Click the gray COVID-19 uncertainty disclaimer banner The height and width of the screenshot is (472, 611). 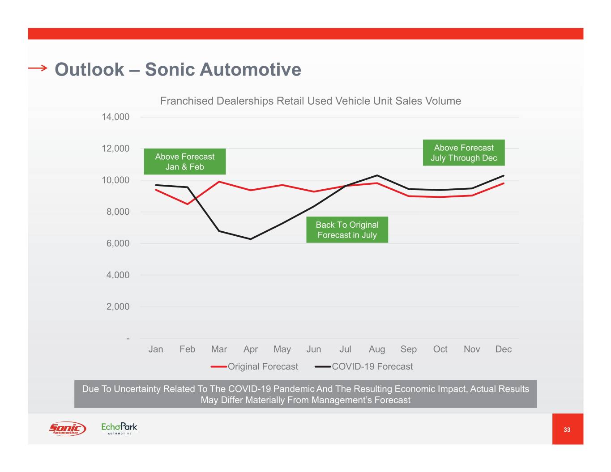(x=305, y=394)
